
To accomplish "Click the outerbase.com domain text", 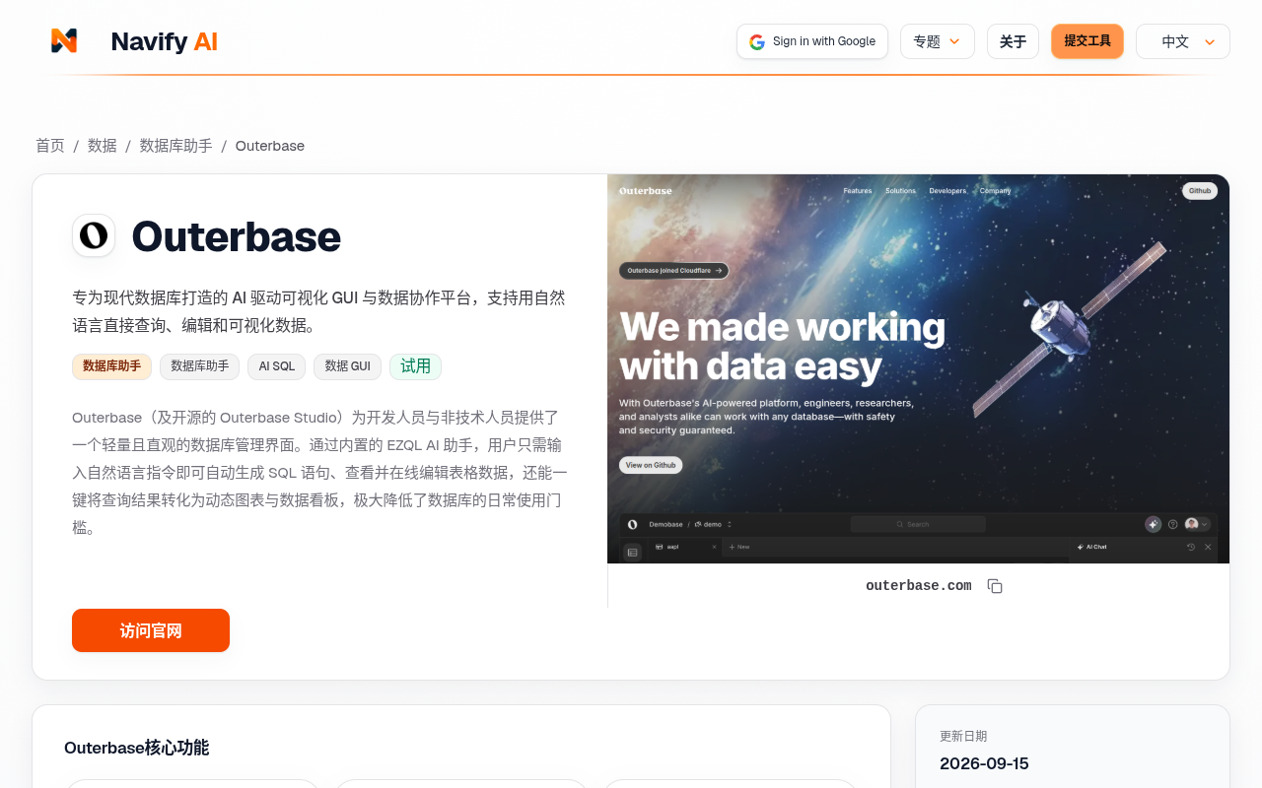I will coord(919,586).
